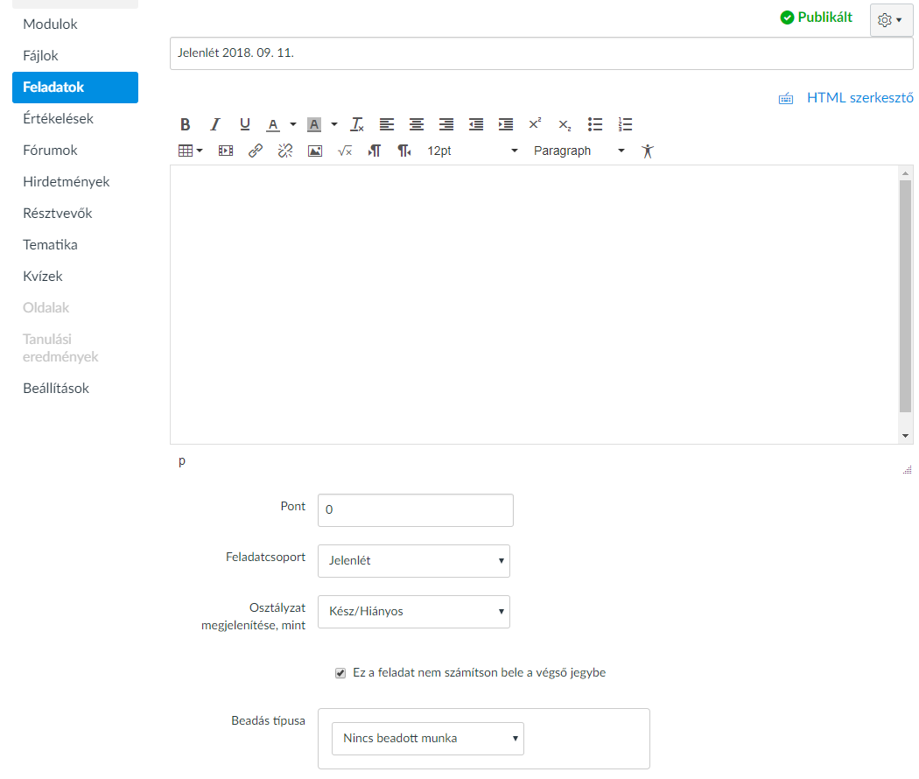This screenshot has width=919, height=779.
Task: Align text left
Action: click(x=386, y=124)
